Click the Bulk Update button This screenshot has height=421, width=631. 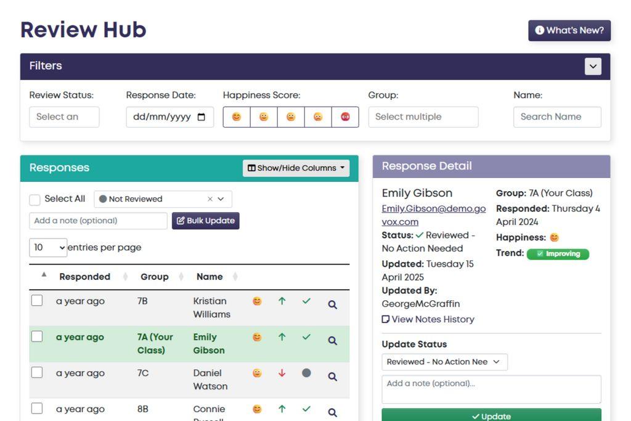click(x=205, y=221)
